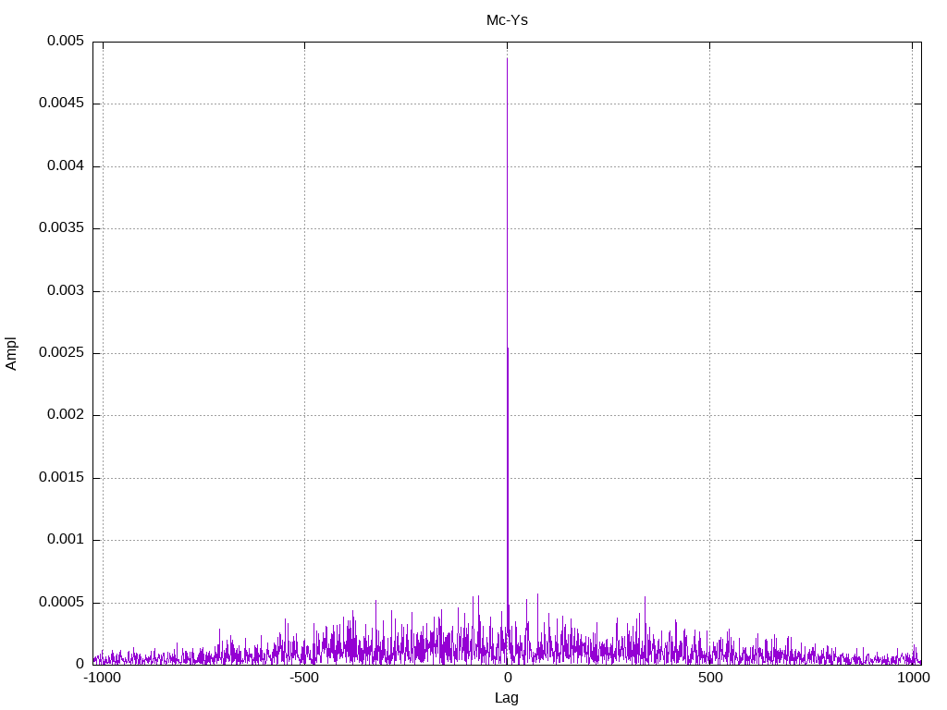Viewport: 947px width, 710px height.
Task: Select the Ampl y-axis label
Action: (11, 353)
